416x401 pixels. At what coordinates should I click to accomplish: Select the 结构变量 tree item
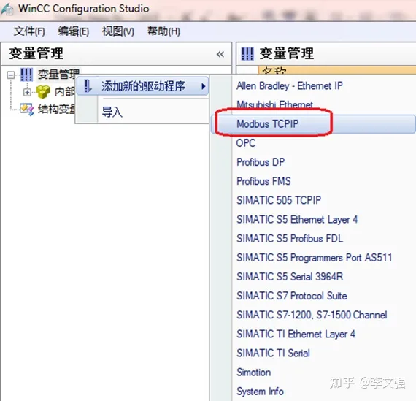[x=56, y=109]
